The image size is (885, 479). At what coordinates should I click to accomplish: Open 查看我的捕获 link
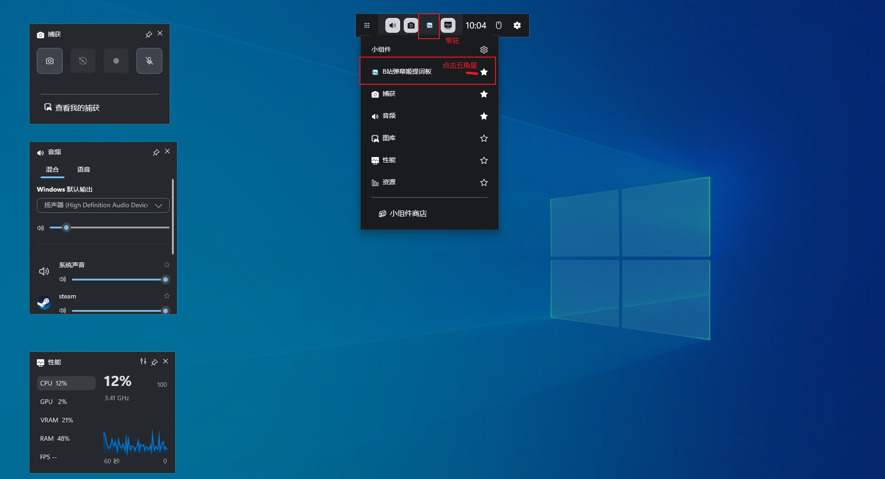[77, 108]
